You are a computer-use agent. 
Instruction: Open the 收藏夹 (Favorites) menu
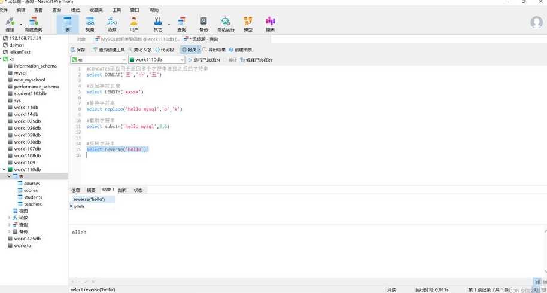pyautogui.click(x=96, y=10)
